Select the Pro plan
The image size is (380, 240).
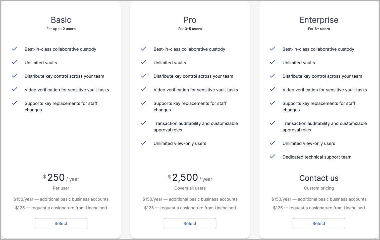coord(190,223)
